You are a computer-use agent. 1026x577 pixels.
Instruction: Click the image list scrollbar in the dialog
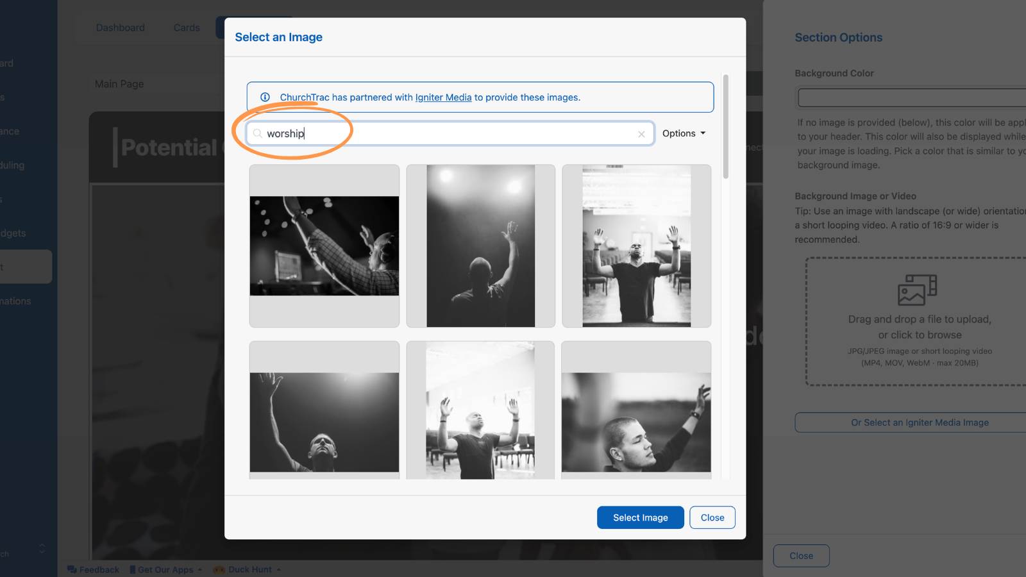[726, 127]
